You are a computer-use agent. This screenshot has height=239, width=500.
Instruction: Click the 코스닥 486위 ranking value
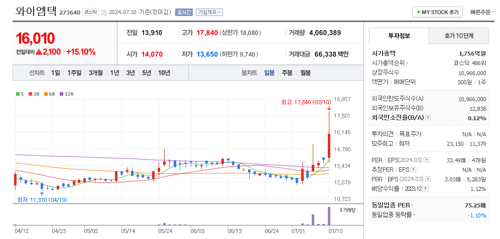[x=470, y=63]
